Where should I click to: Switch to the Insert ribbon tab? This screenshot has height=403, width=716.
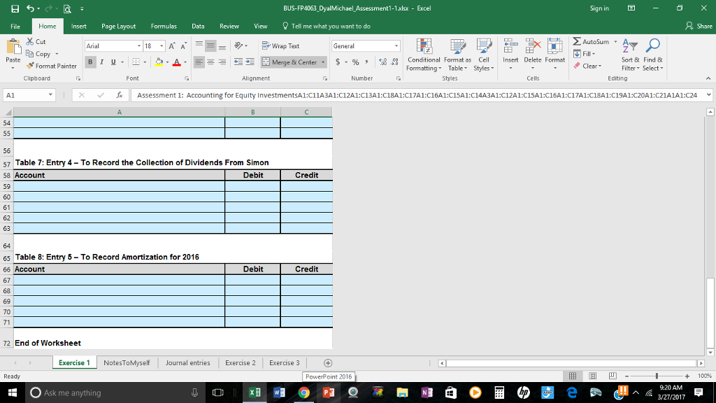click(x=78, y=26)
